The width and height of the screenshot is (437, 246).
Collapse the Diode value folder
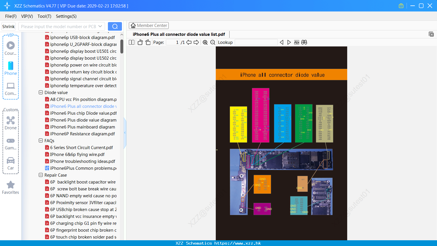[41, 93]
